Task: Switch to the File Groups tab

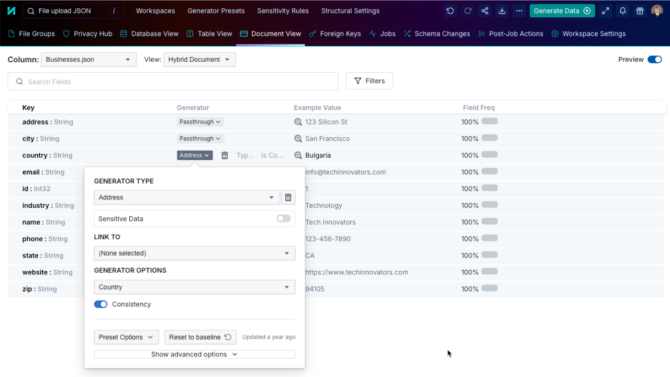Action: click(32, 34)
